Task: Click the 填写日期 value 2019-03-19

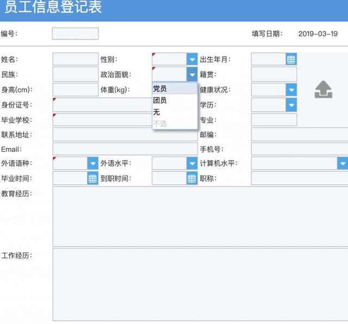Action: click(x=318, y=34)
